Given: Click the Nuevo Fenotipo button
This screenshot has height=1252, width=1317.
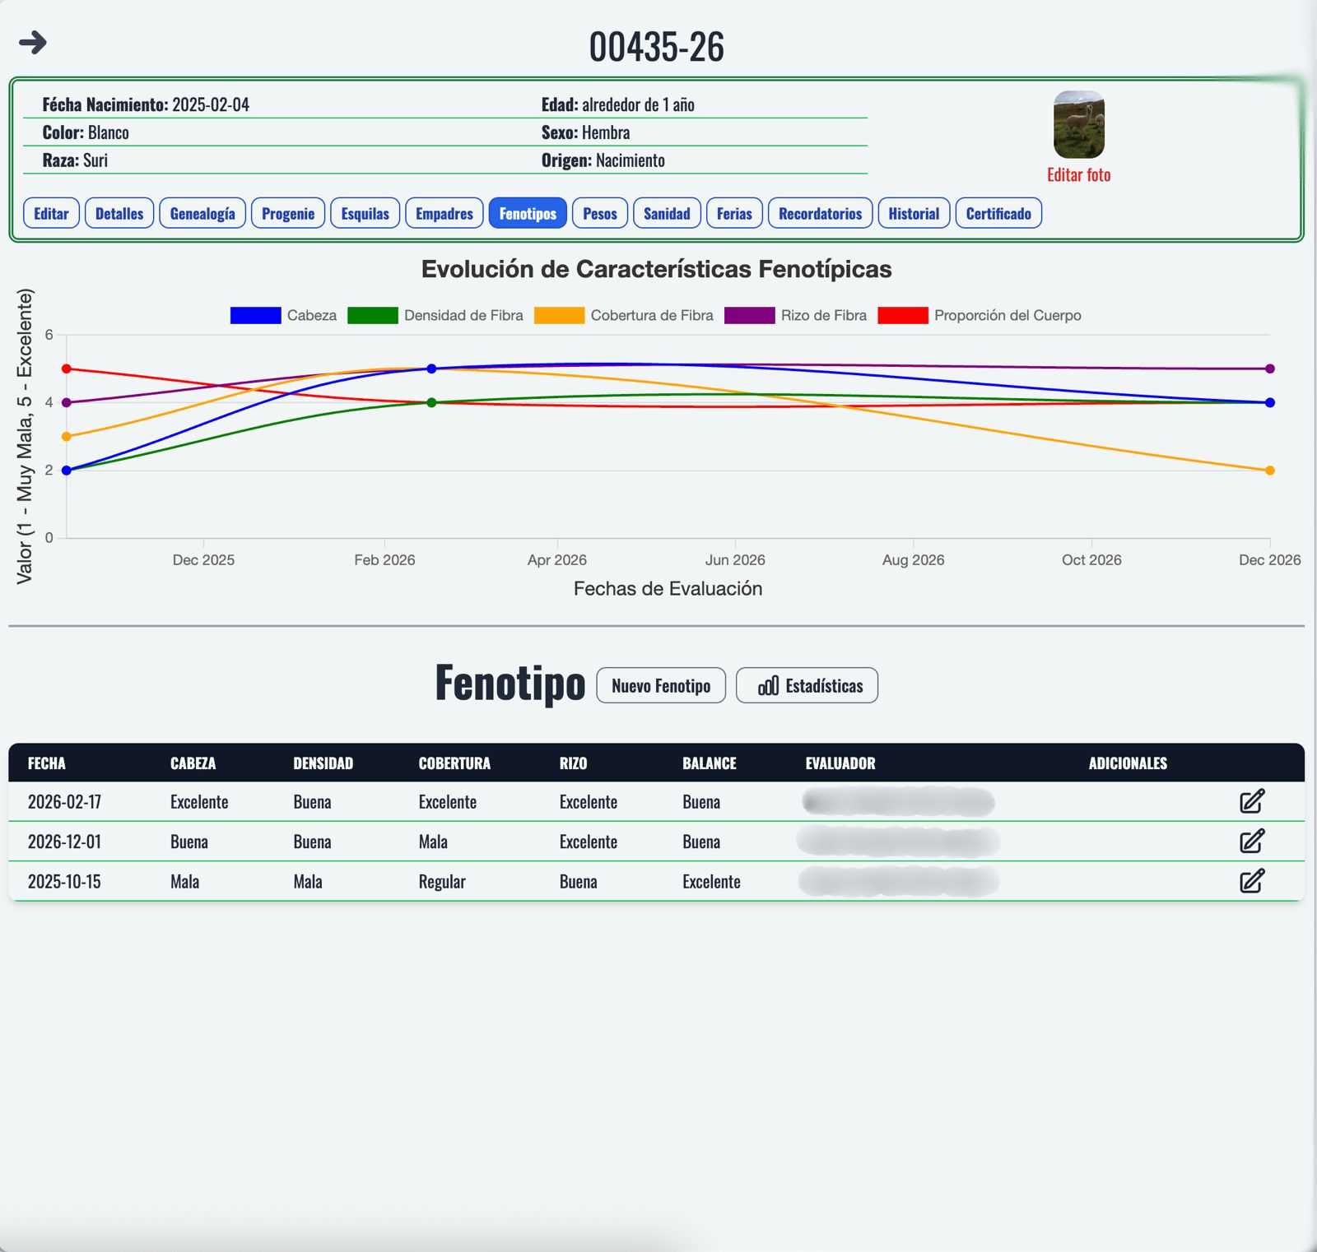Looking at the screenshot, I should [x=661, y=685].
